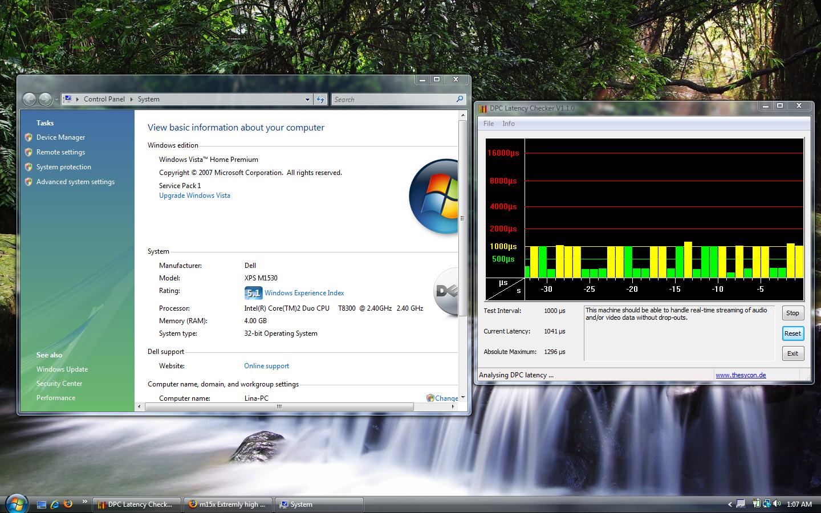Click shield icon beside Advanced system settings
821x513 pixels.
pos(29,182)
